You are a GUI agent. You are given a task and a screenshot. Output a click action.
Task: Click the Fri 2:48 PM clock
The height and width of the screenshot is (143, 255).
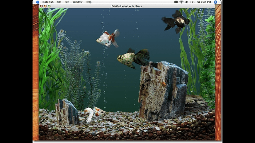tap(204, 2)
